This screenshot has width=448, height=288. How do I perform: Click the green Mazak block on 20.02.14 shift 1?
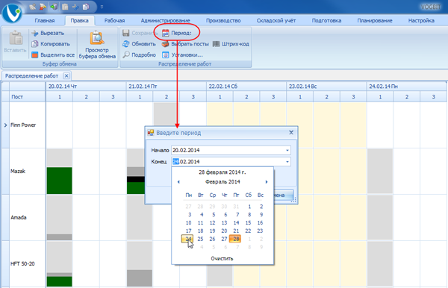pyautogui.click(x=60, y=181)
